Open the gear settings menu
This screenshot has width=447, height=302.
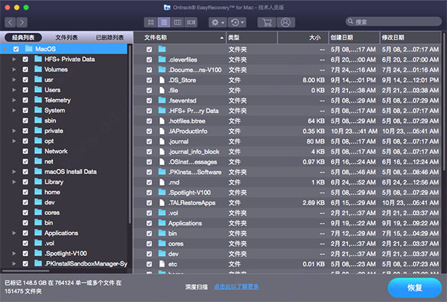(x=218, y=22)
